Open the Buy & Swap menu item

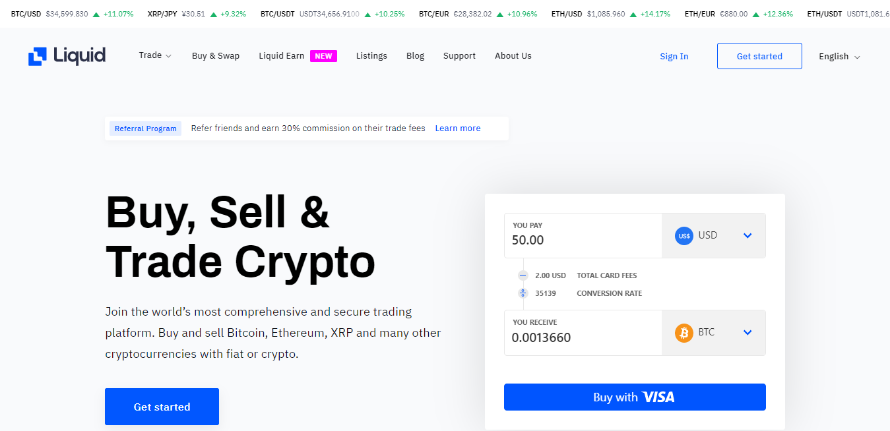tap(216, 56)
